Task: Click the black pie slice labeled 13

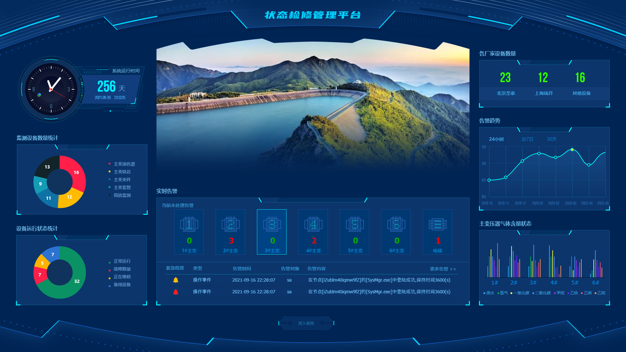Action: (48, 167)
